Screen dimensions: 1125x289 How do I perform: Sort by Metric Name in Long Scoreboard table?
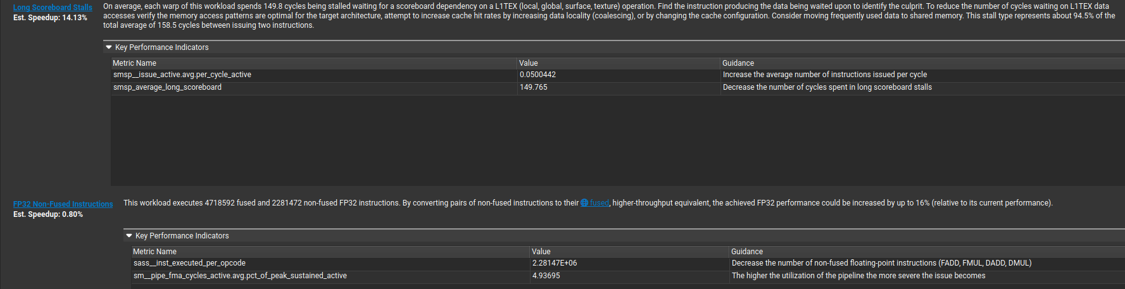click(134, 63)
